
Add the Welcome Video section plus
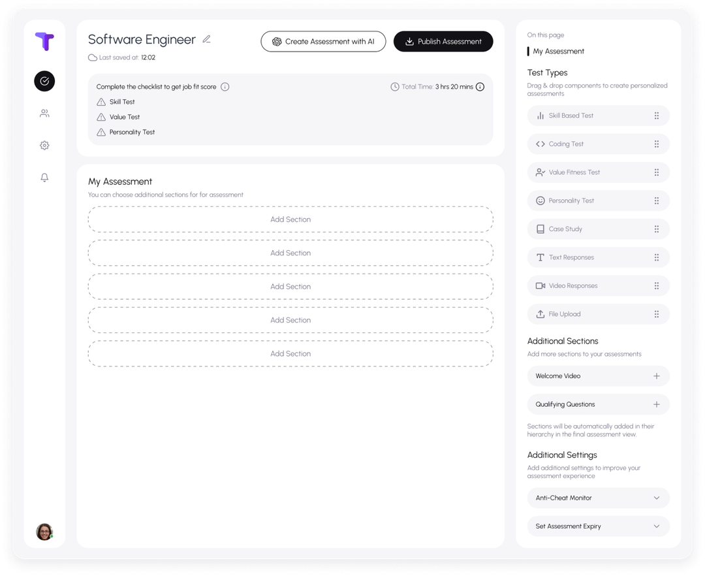[x=657, y=376]
